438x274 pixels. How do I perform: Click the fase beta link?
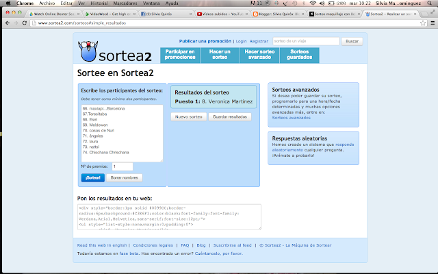point(129,253)
